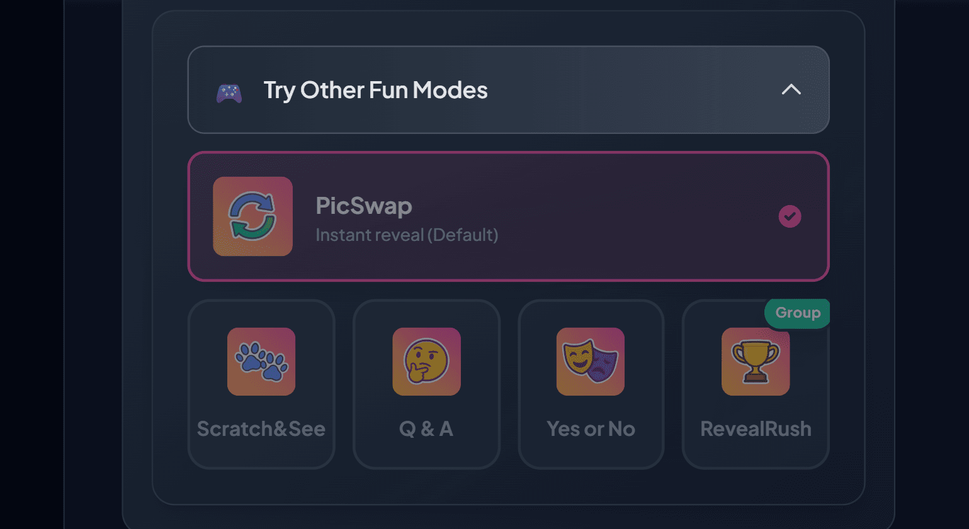This screenshot has width=969, height=529.
Task: Click blank space in Yes or No card below label
Action: coord(591,454)
